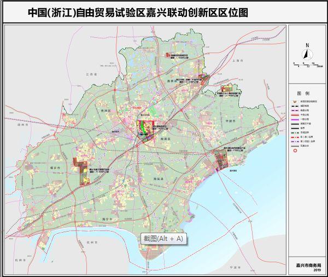Click the 图例 legend heading
Screen dimensions: 328x277
303,93
